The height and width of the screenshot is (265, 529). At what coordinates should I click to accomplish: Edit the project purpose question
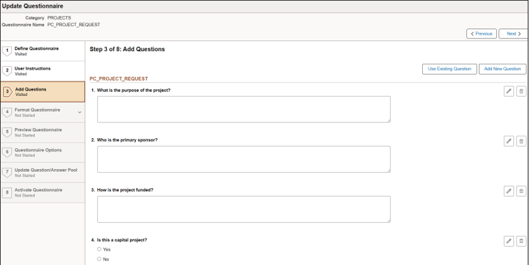509,91
